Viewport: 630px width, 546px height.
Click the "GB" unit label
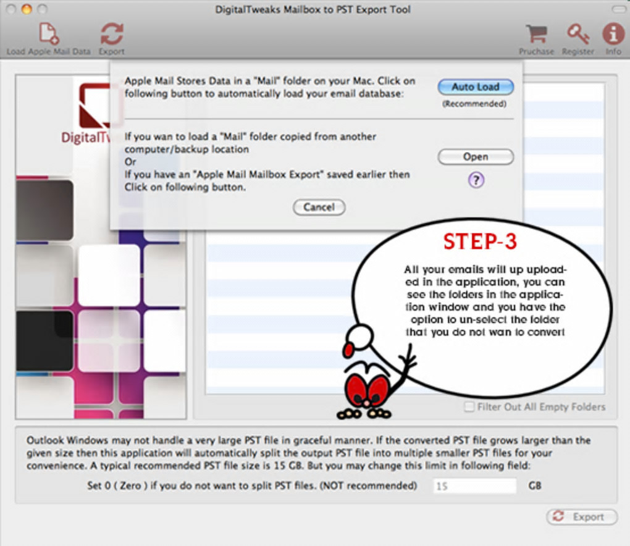[535, 485]
